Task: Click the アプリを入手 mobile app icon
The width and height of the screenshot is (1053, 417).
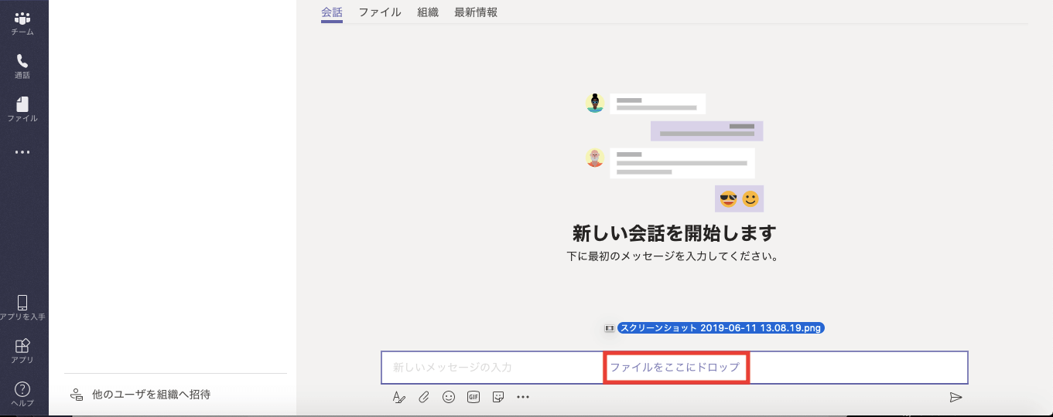Action: (x=22, y=307)
